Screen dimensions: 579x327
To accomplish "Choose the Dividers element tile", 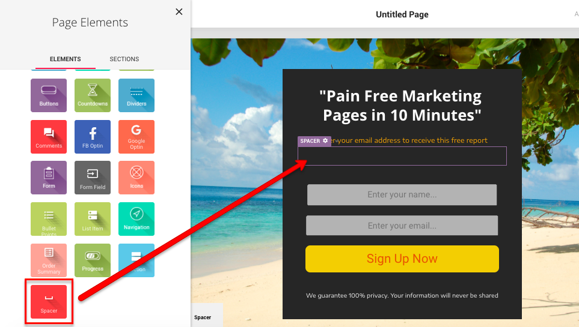I will point(136,95).
